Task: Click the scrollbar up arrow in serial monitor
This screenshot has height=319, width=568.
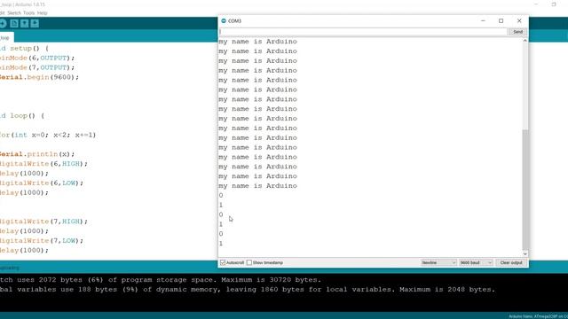Action: tap(525, 41)
